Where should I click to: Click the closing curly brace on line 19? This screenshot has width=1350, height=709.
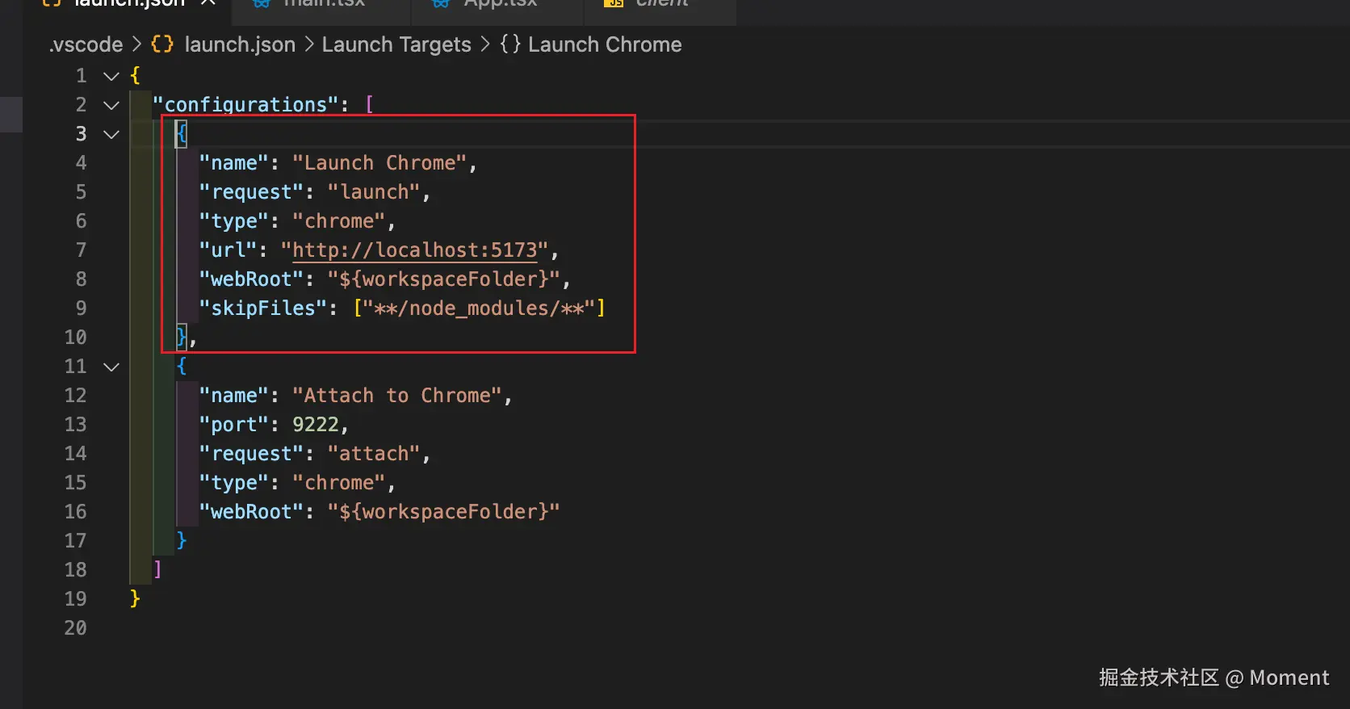click(x=135, y=599)
